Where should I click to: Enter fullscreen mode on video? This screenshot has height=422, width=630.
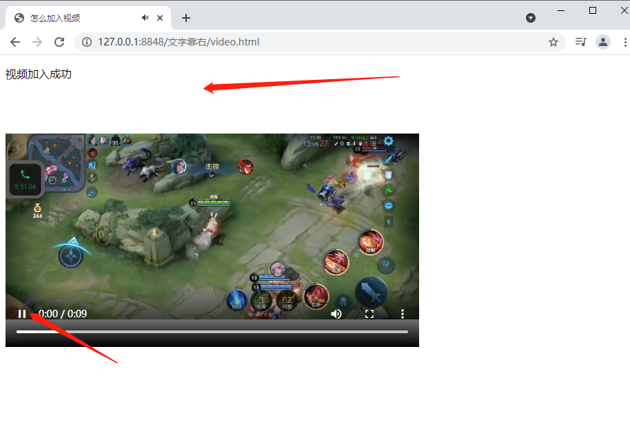(x=369, y=314)
